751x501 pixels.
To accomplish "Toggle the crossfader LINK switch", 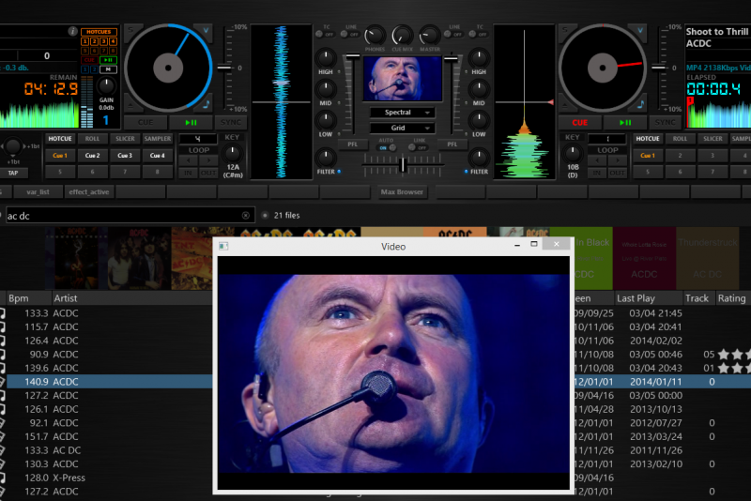I will 417,148.
